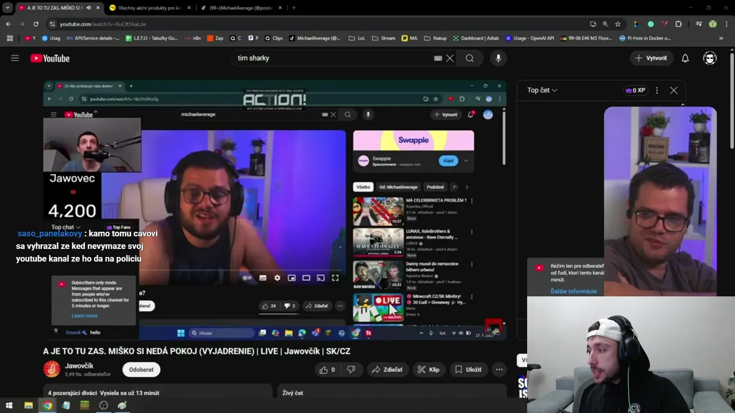This screenshot has width=735, height=413.
Task: View site information icon in address bar
Action: coord(52,24)
